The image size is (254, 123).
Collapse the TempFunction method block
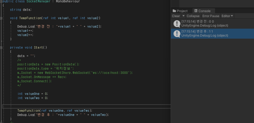(1, 18)
